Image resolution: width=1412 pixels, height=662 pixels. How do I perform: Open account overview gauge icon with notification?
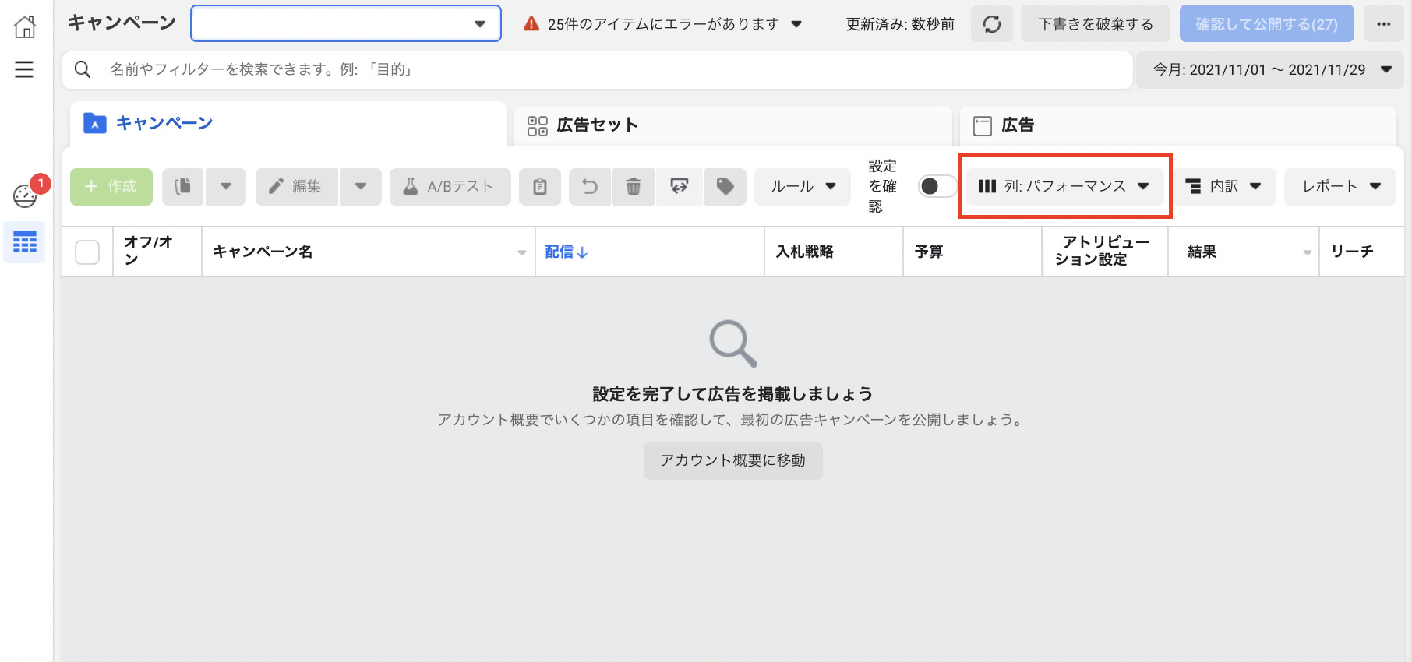pos(26,195)
